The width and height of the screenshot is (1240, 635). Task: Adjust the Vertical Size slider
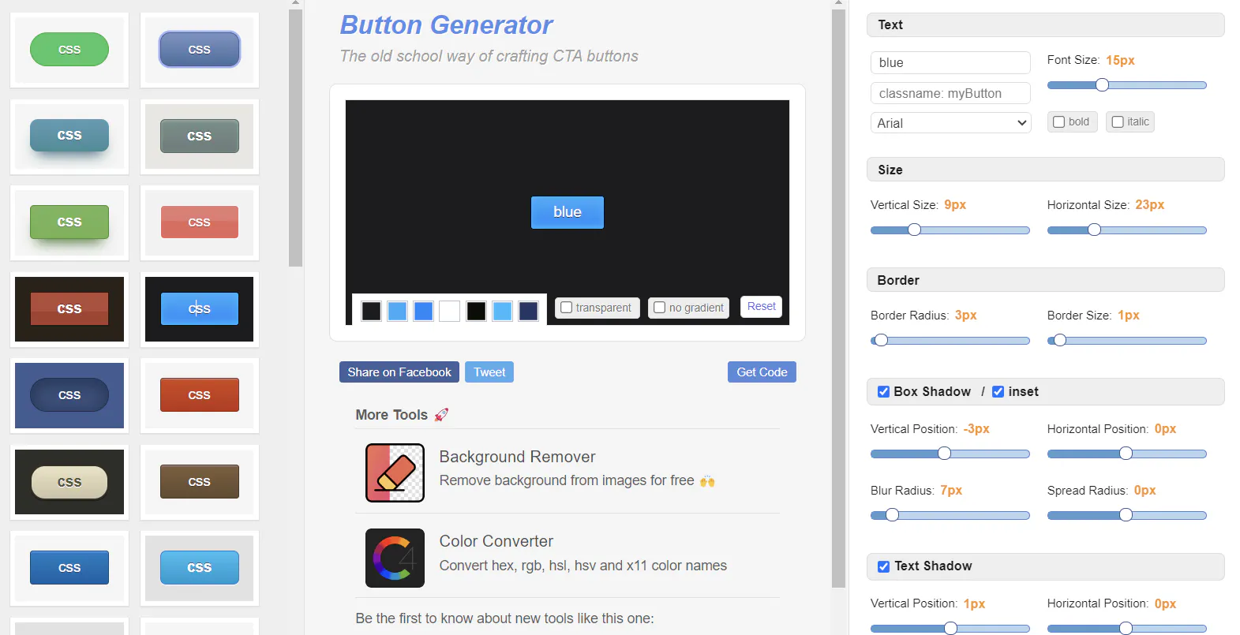pyautogui.click(x=950, y=230)
